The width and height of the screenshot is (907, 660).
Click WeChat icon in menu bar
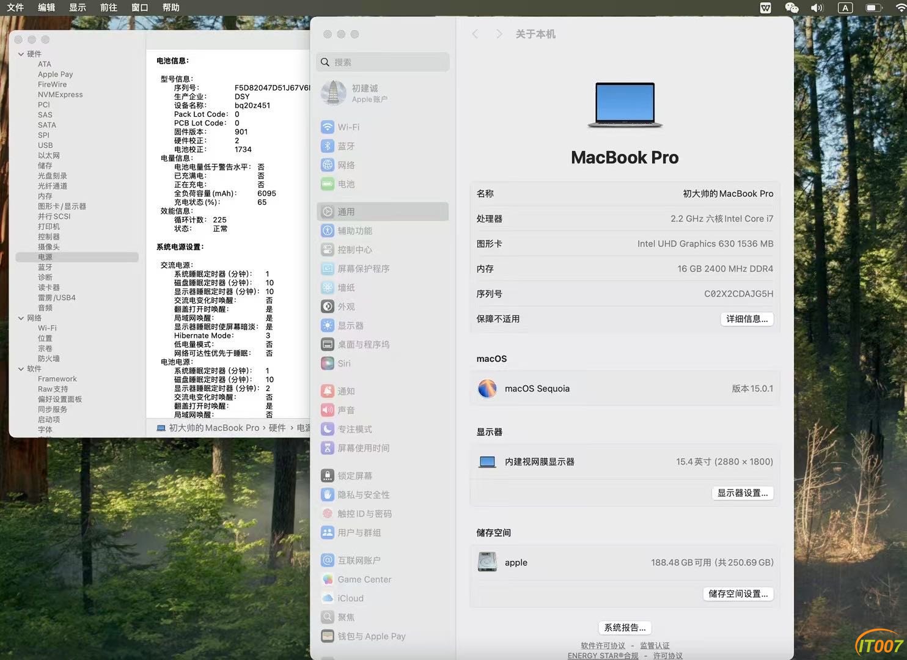click(791, 7)
